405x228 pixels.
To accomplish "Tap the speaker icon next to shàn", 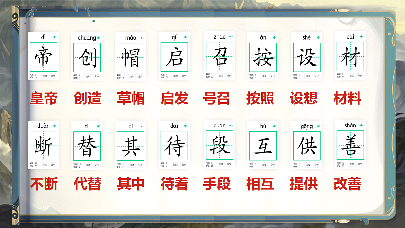I will pos(362,125).
